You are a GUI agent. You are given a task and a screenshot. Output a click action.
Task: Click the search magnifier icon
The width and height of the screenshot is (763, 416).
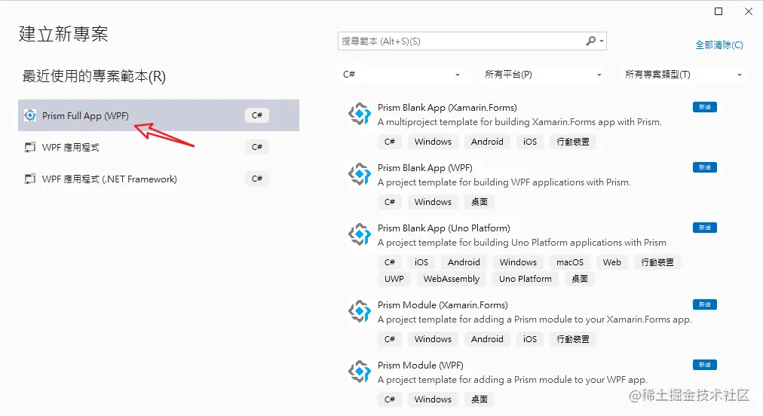(590, 41)
